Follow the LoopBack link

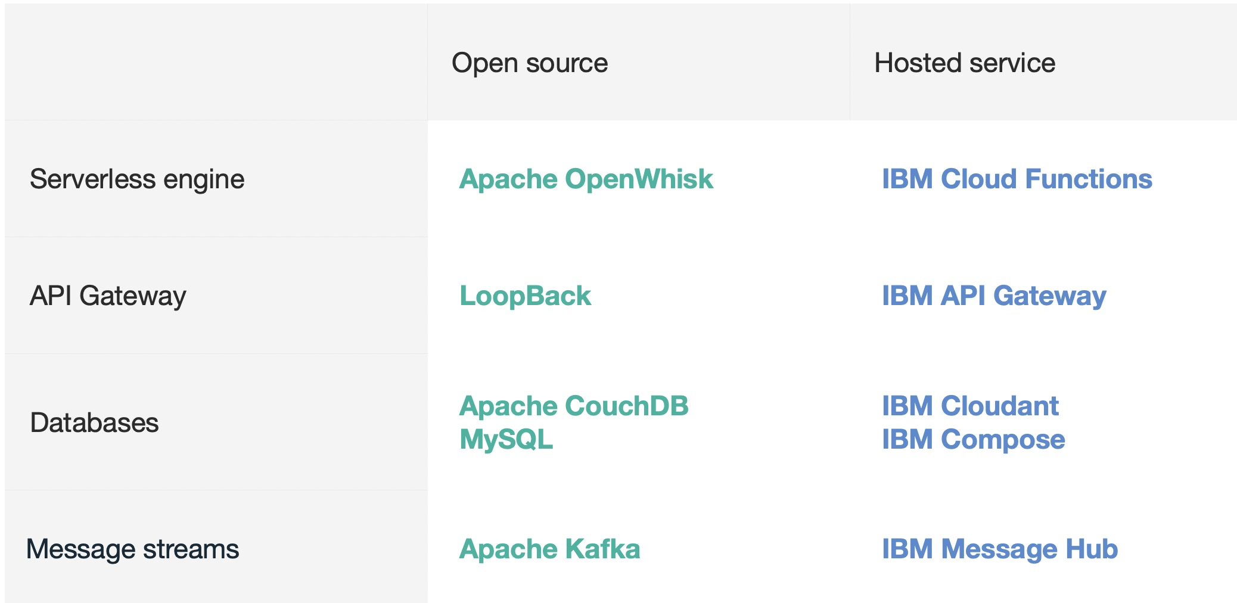pyautogui.click(x=525, y=296)
